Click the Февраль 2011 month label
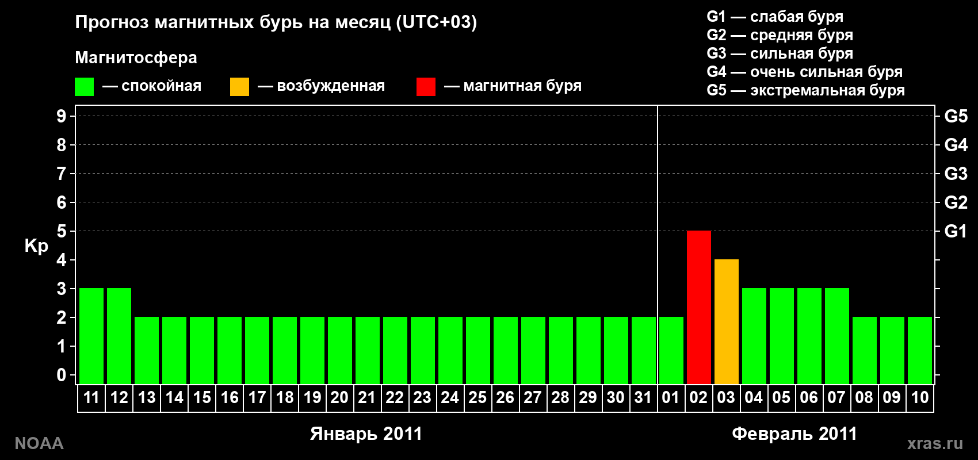978x460 pixels. pyautogui.click(x=794, y=434)
